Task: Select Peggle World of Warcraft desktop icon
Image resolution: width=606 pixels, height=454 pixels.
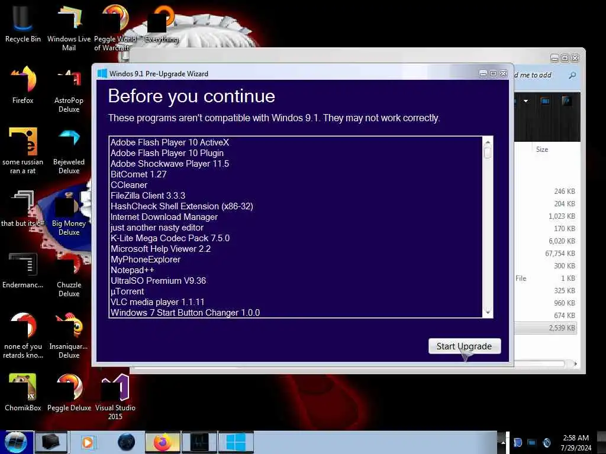Action: [115, 27]
